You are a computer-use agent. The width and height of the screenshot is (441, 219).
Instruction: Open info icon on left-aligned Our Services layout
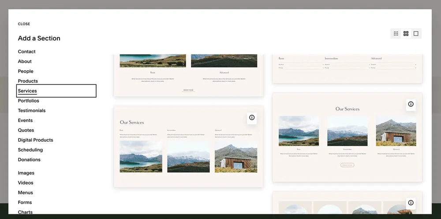pos(252,117)
